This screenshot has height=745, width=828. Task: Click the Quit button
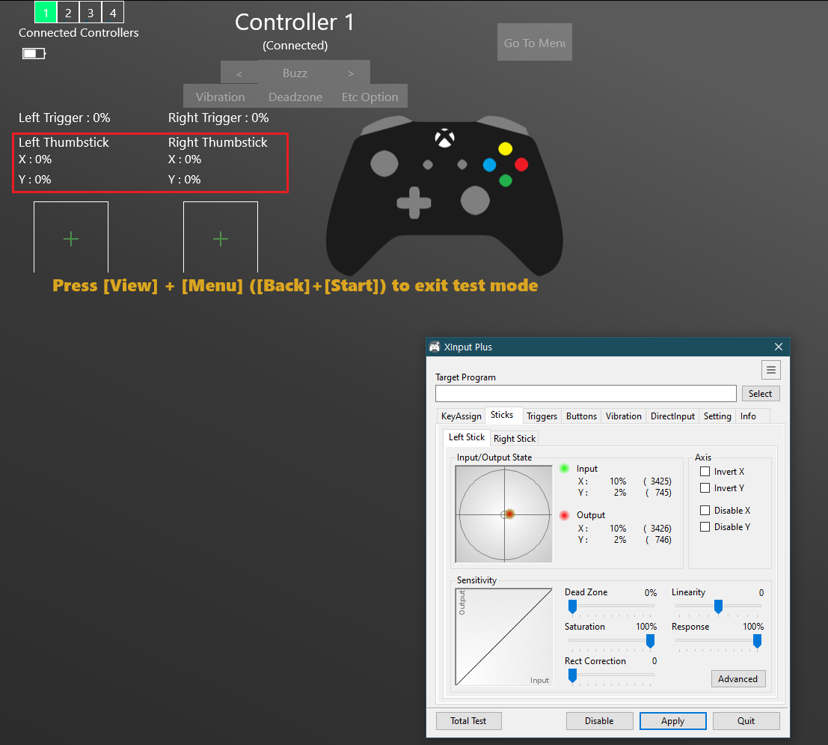746,721
